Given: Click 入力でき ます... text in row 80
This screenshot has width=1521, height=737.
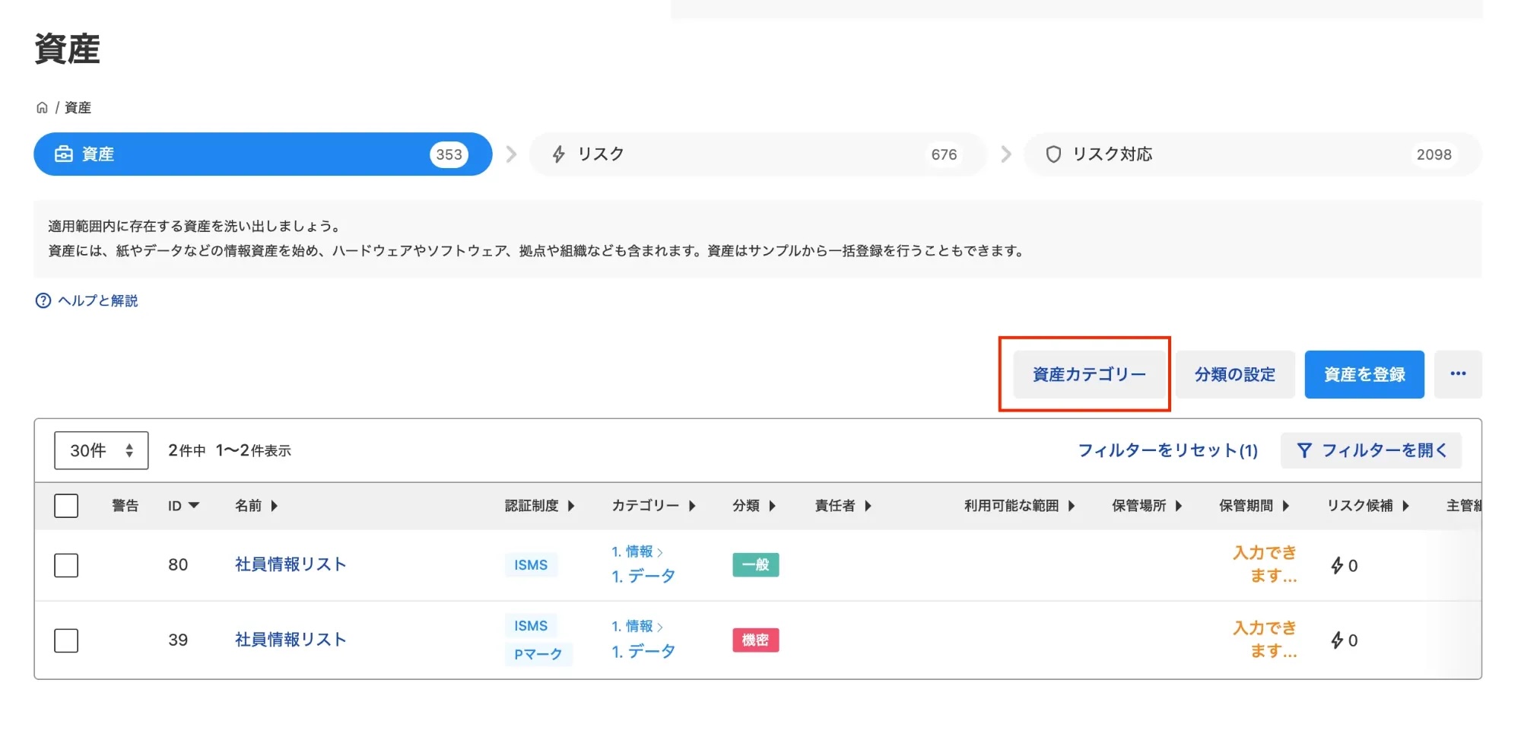Looking at the screenshot, I should coord(1265,564).
